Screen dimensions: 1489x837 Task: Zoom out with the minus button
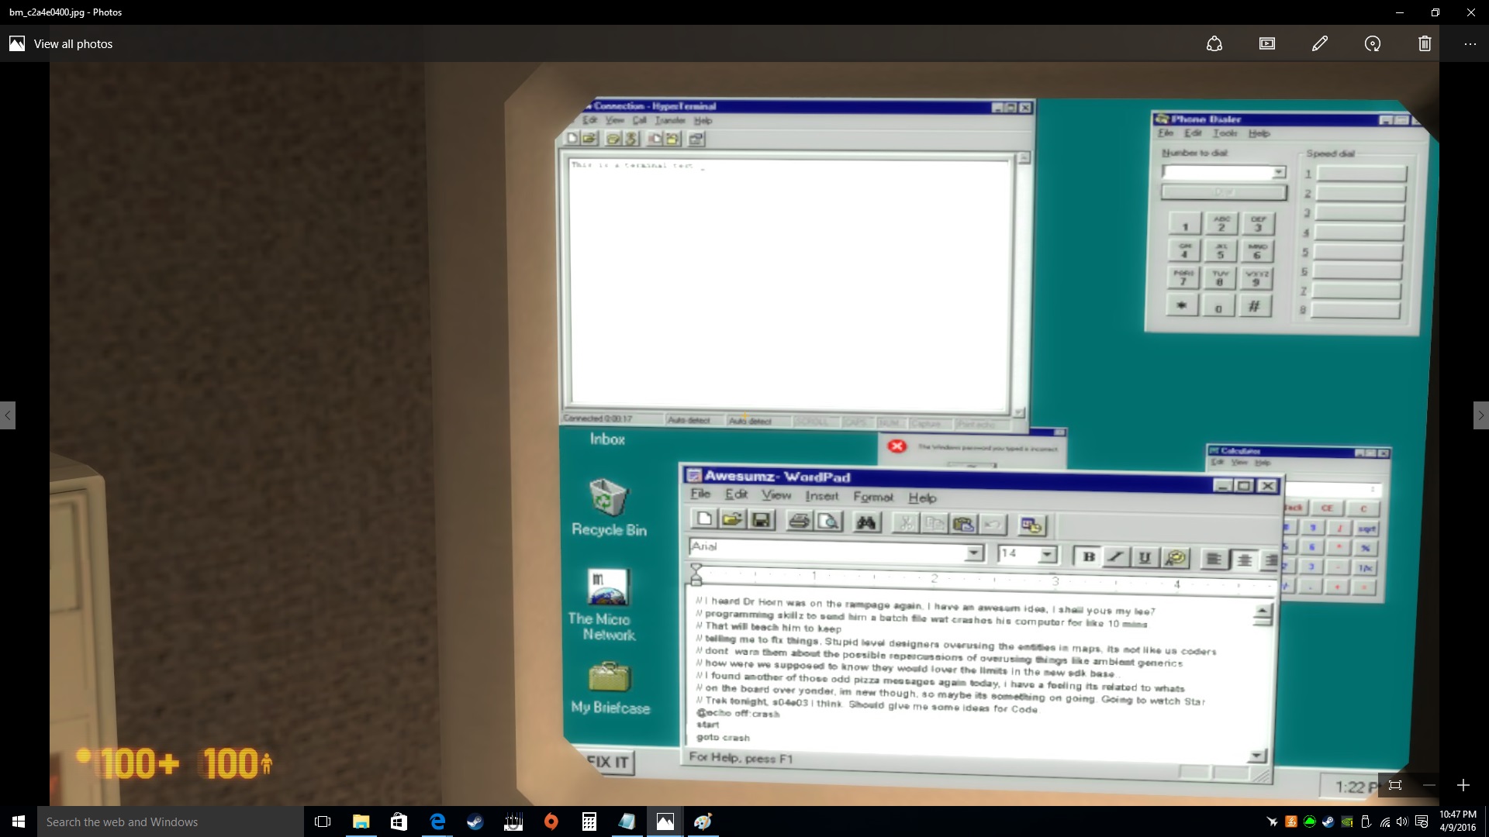click(x=1429, y=785)
